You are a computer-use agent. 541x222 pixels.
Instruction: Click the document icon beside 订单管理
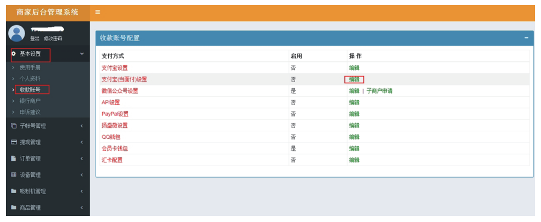coord(14,159)
